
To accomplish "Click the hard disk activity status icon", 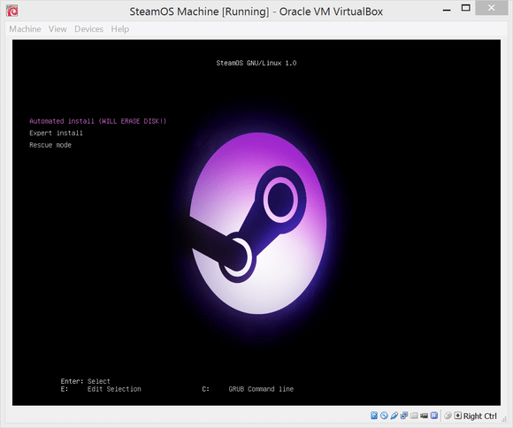I will [x=374, y=416].
